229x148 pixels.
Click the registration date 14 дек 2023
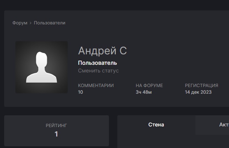click(x=198, y=92)
